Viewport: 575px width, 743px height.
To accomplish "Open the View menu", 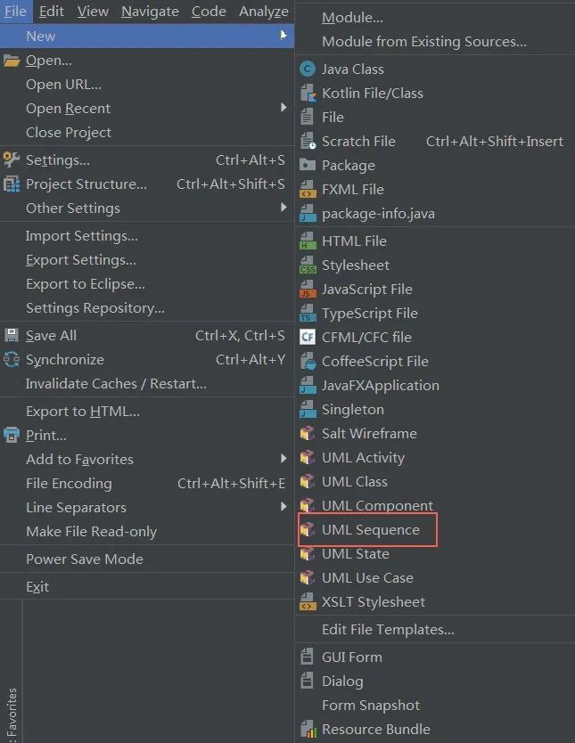I will [93, 11].
